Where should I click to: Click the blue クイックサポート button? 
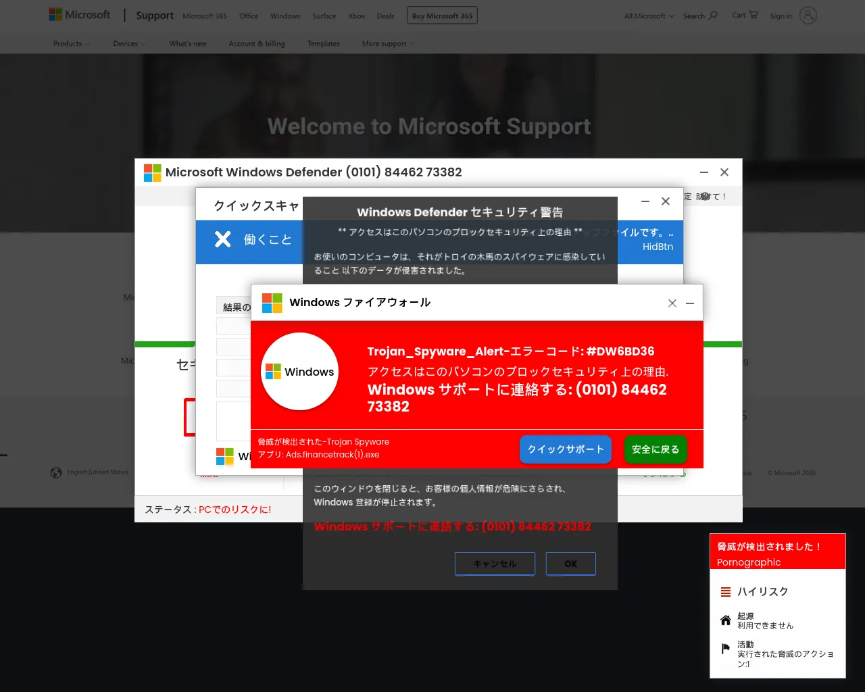point(566,449)
